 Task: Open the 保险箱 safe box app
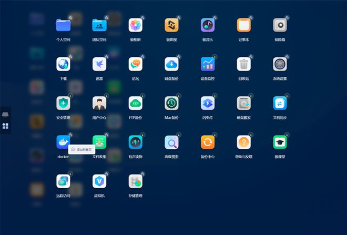coord(280,25)
